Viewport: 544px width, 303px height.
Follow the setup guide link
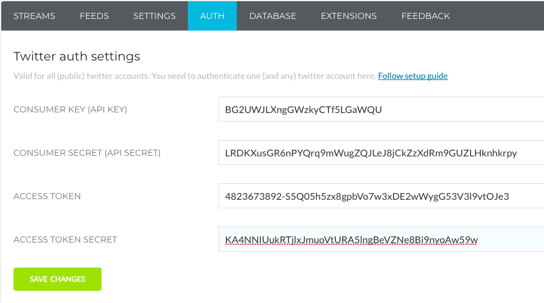click(x=413, y=76)
